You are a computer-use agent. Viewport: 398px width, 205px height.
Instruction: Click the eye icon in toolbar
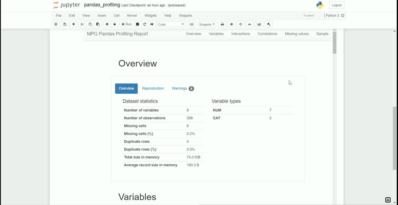231,24
